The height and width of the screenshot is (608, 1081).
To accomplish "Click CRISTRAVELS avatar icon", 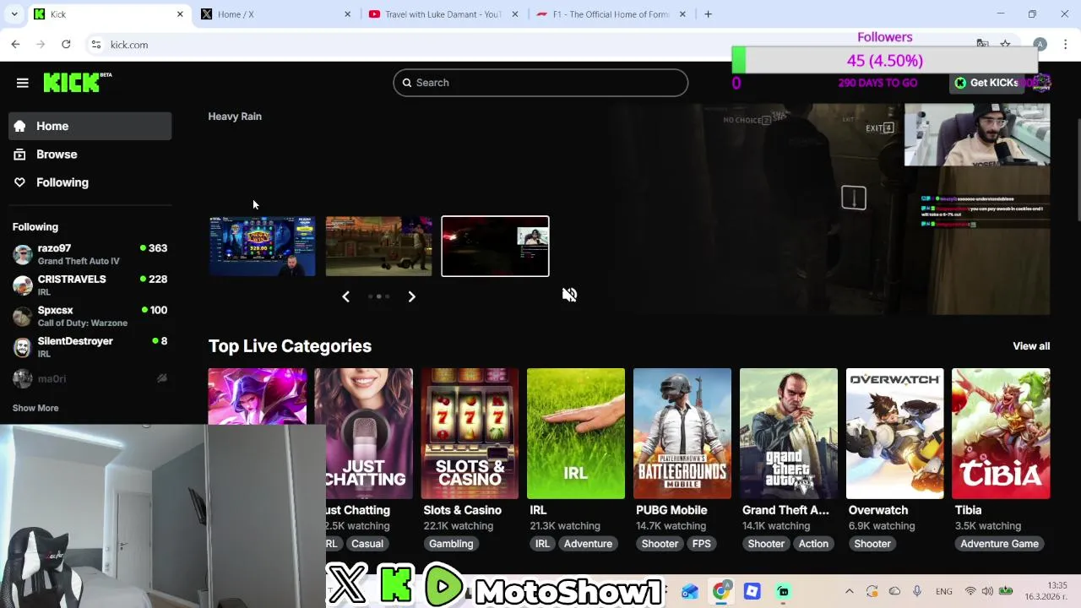I will point(23,285).
